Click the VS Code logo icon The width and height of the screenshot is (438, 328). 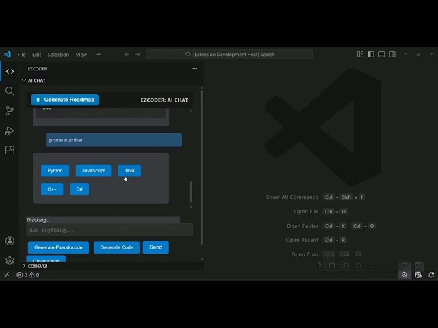click(x=8, y=55)
